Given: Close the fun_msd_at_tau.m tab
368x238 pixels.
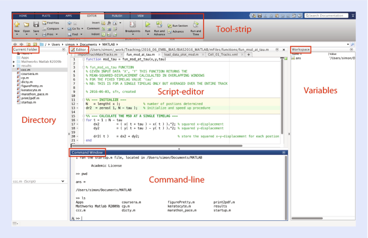Looking at the screenshot, I should [x=159, y=54].
